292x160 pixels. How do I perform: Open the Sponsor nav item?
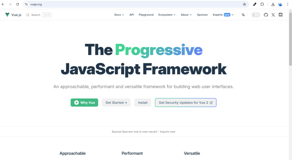click(x=202, y=15)
